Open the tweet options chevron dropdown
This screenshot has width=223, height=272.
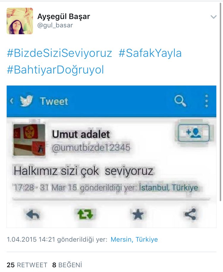click(x=213, y=17)
